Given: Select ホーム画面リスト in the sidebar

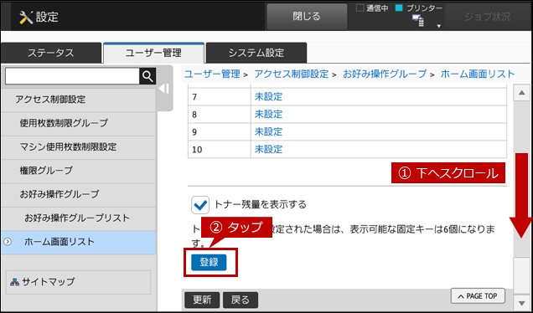Looking at the screenshot, I should click(79, 242).
